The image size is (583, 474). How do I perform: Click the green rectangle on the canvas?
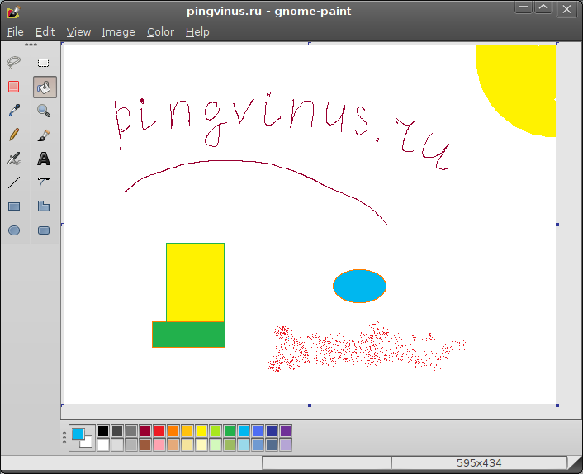tap(188, 334)
